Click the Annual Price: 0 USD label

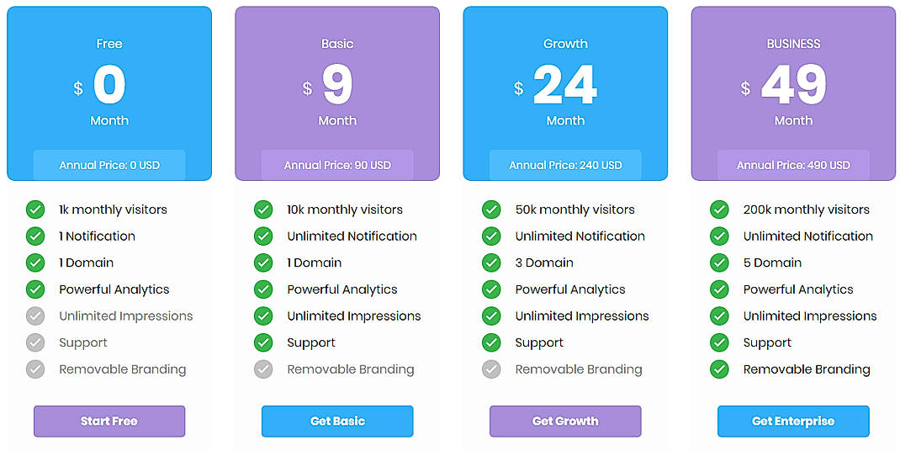[109, 165]
